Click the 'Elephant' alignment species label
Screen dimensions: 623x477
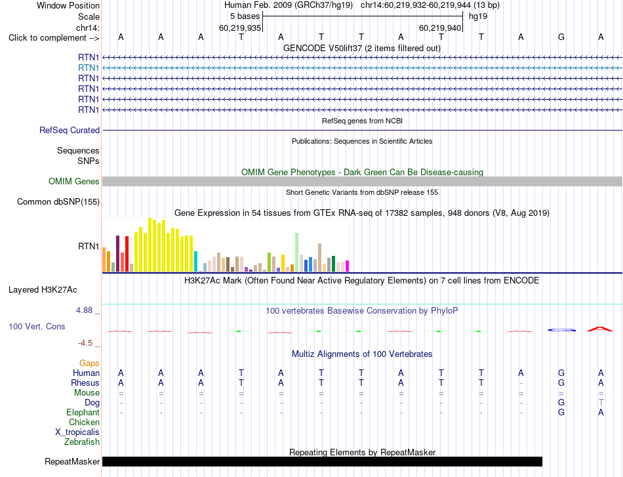click(83, 413)
